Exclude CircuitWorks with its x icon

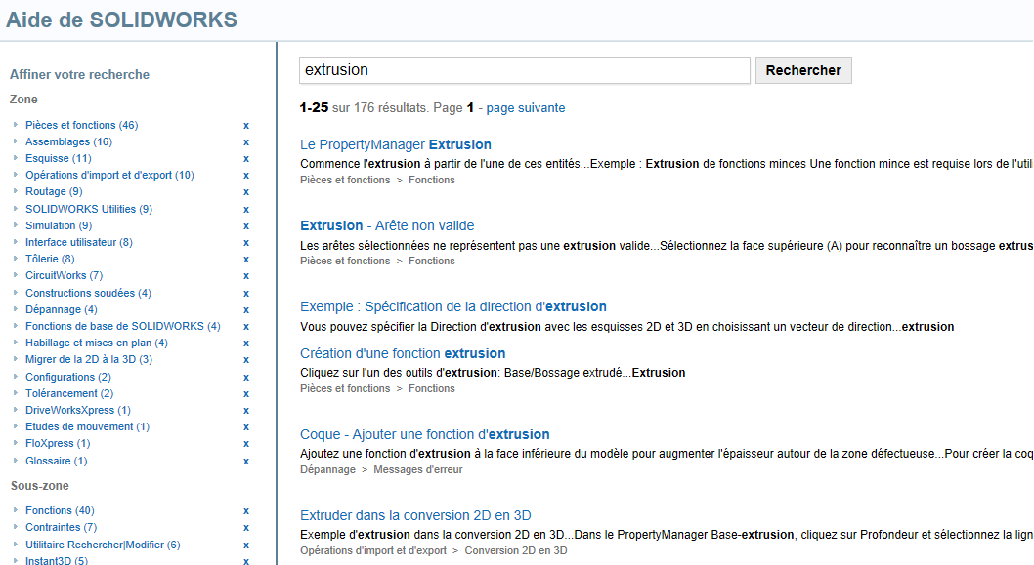(x=246, y=276)
